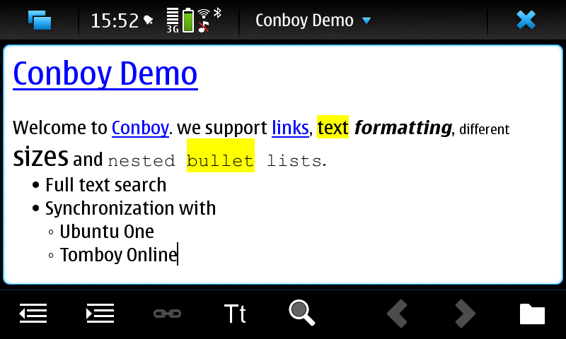Viewport: 566px width, 339px height.
Task: Increase indent with the indent button
Action: pyautogui.click(x=100, y=313)
